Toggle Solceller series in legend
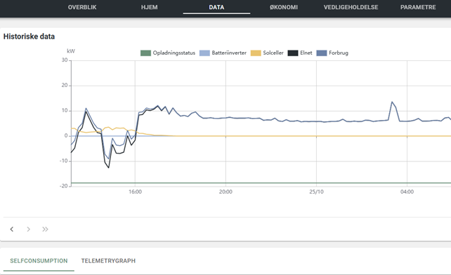Viewport: 451px width, 275px height. click(x=267, y=53)
